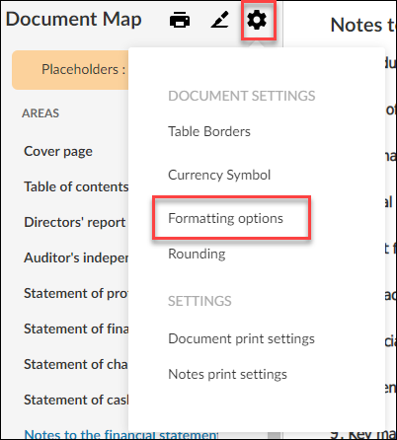Select Table Borders setting

209,131
